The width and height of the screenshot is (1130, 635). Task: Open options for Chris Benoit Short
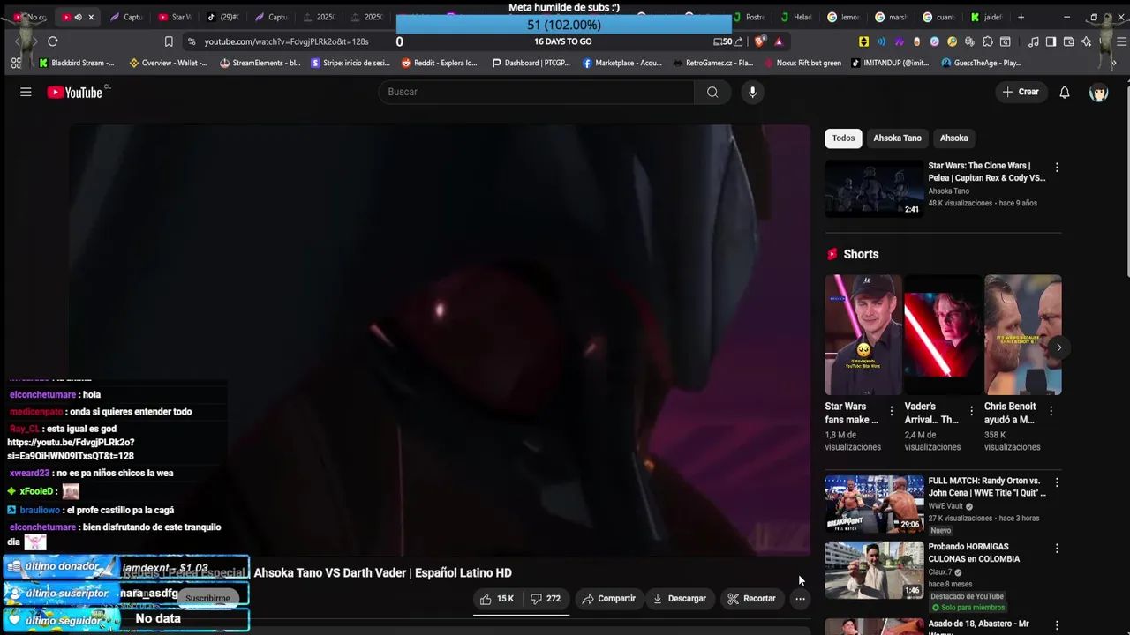(1051, 411)
